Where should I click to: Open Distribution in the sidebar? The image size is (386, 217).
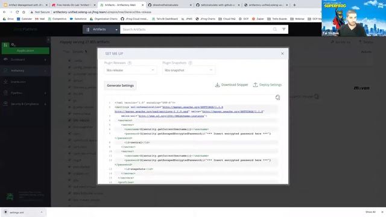tap(18, 82)
